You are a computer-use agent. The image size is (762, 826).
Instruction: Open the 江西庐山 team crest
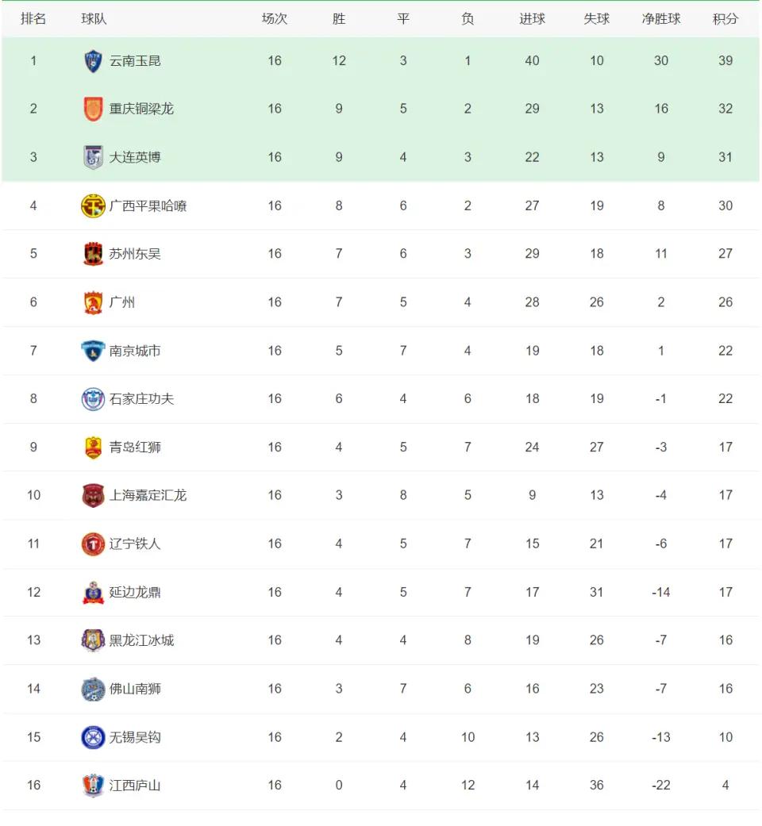coord(94,785)
